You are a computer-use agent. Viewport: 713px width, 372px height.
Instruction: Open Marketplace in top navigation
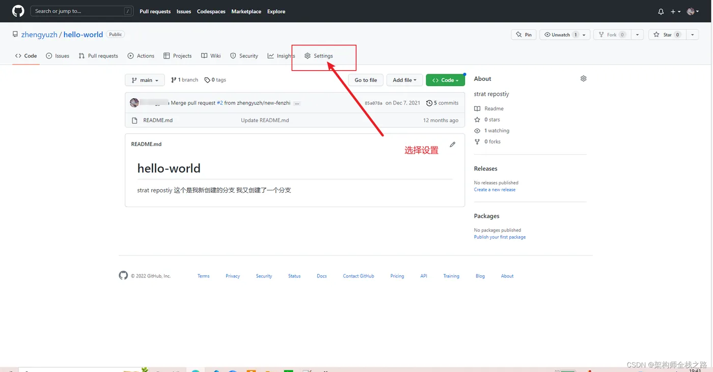tap(246, 11)
